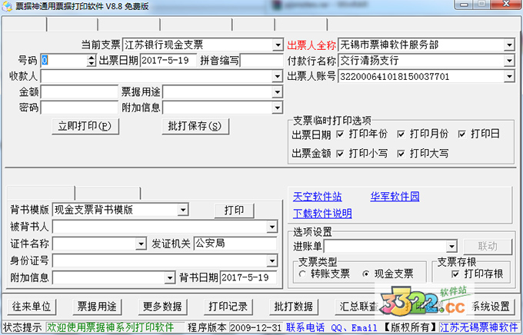Focus the 拼音缩写 text box

coord(261,61)
